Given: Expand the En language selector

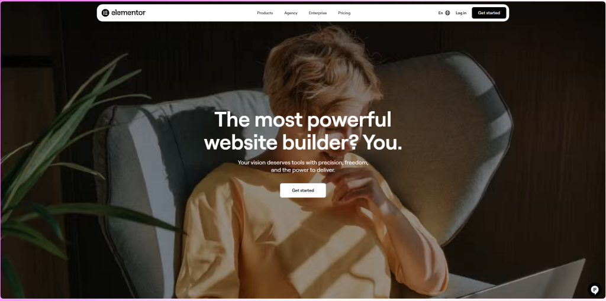Looking at the screenshot, I should 444,13.
